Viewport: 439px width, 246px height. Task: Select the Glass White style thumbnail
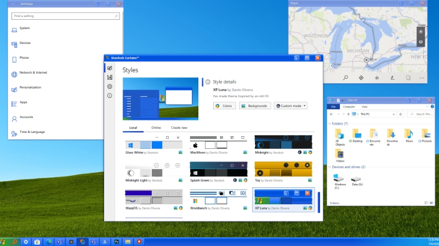point(154,145)
